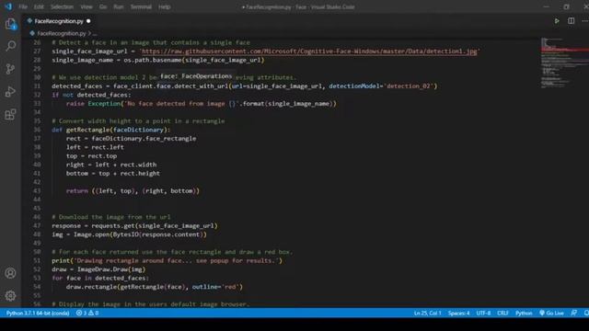Click the 'for face in detected_faces' line
589x331 pixels.
(x=100, y=278)
